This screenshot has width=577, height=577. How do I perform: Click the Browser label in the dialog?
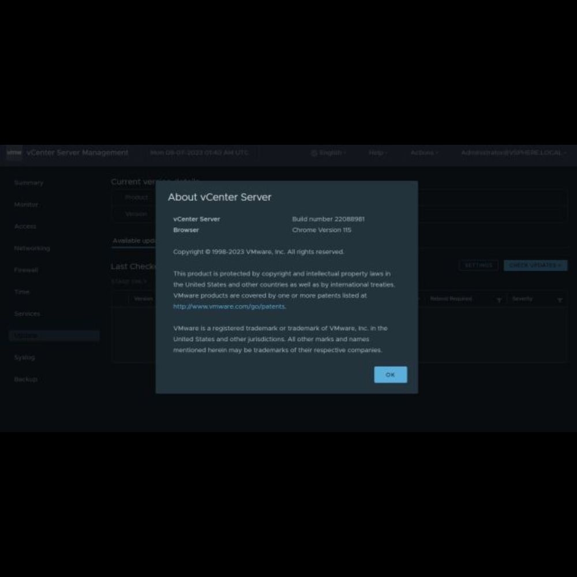(186, 230)
